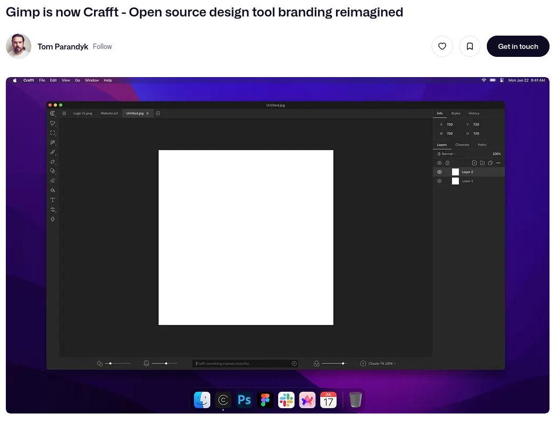This screenshot has height=422, width=558.
Task: Click the three-circles color icon in bottom bar
Action: 316,364
